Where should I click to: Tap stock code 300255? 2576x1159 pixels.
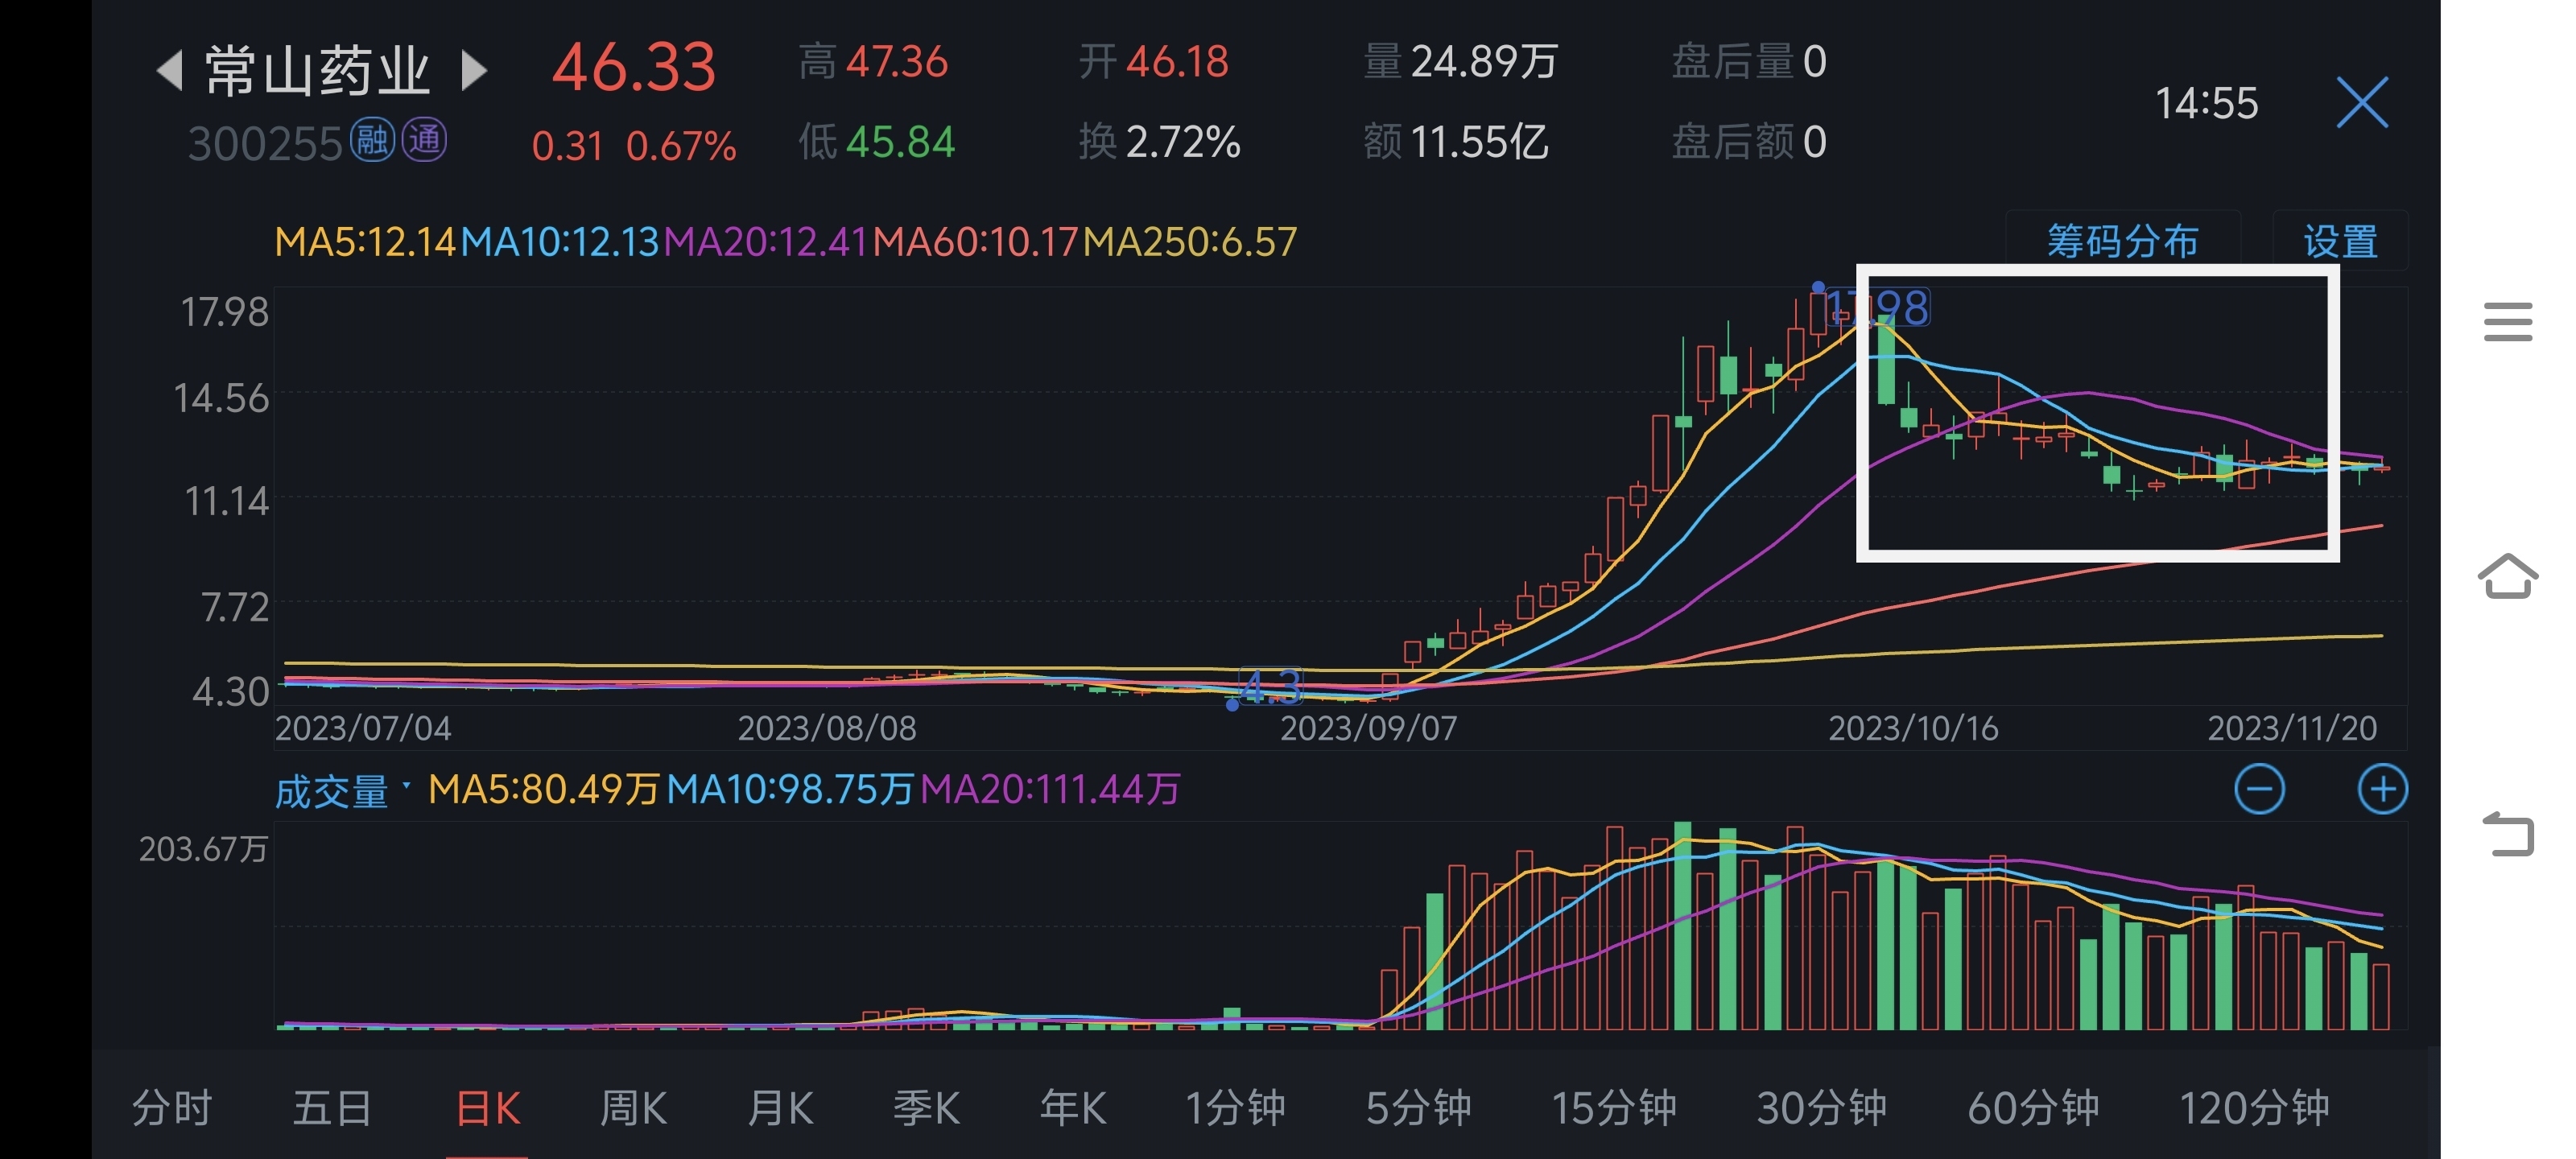pyautogui.click(x=266, y=143)
